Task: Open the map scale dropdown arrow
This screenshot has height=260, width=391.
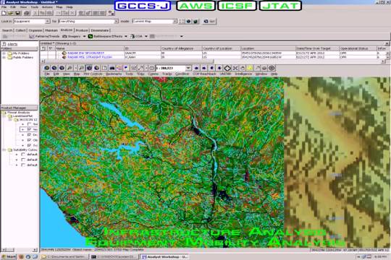Action: [x=188, y=68]
